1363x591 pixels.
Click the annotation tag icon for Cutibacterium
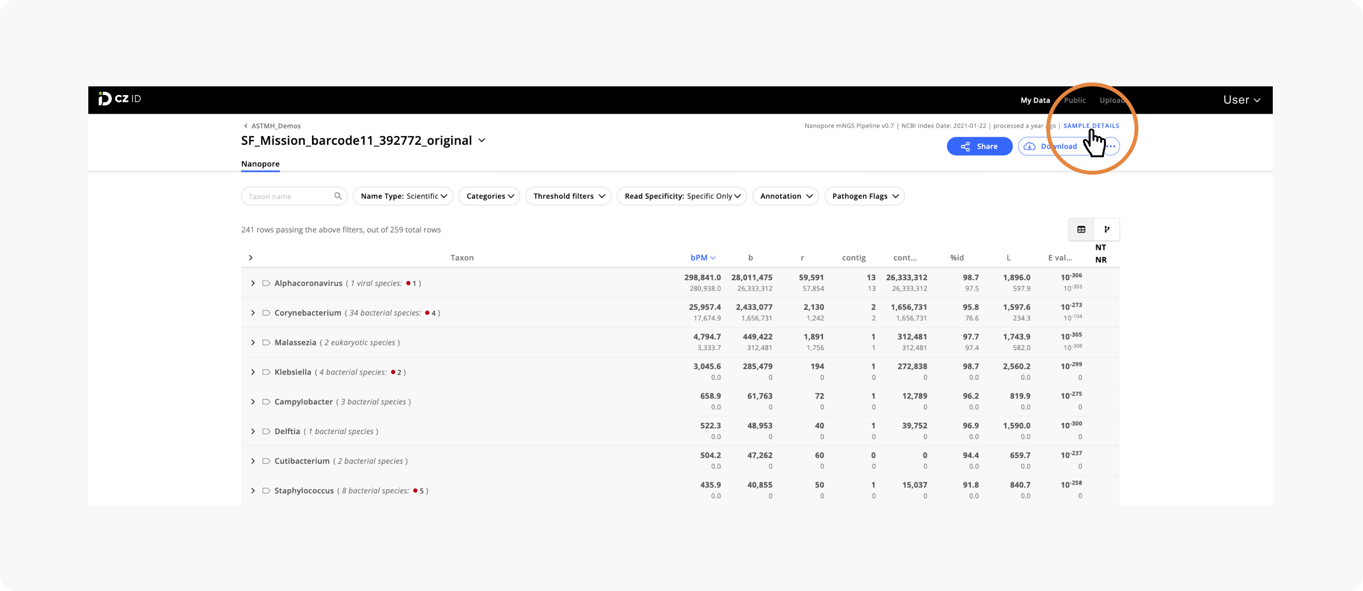pos(266,461)
